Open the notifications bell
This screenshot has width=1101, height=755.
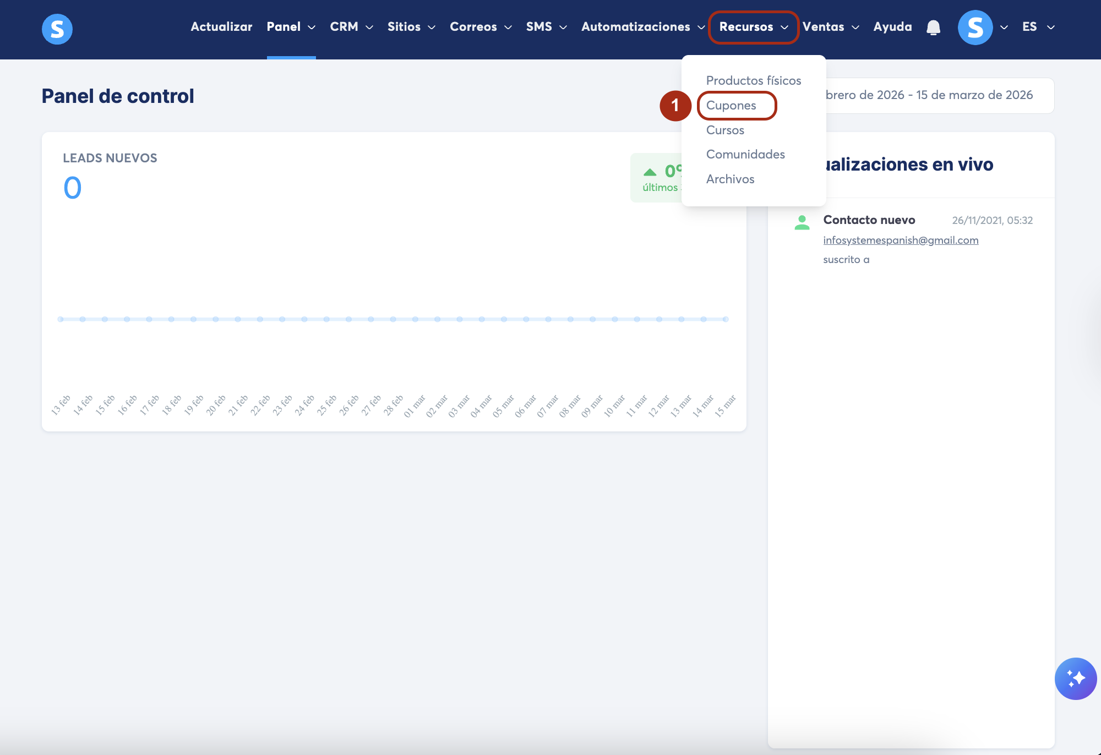pyautogui.click(x=933, y=28)
